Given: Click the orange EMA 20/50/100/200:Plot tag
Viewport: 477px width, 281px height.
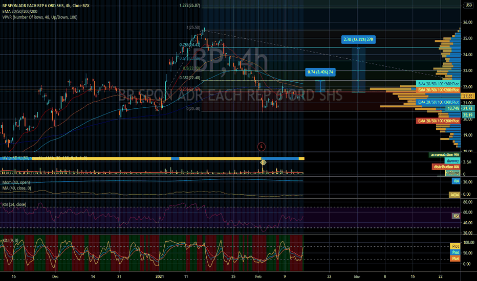Looking at the screenshot, I should 438,90.
